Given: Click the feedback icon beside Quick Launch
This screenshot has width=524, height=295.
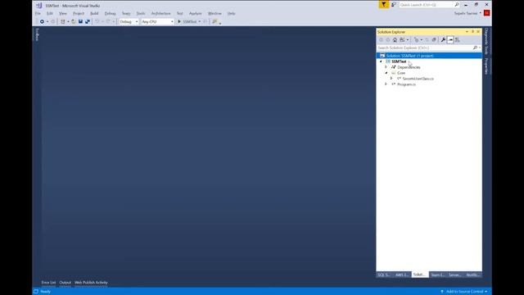Looking at the screenshot, I should click(394, 4).
